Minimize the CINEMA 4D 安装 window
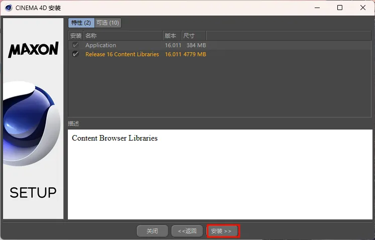Viewport: 375px width, 240px height. (x=317, y=8)
